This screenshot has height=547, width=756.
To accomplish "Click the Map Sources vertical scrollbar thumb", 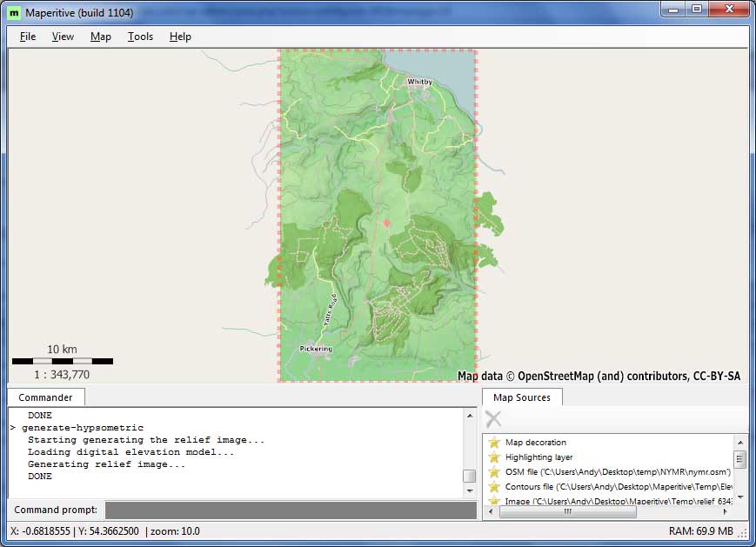I will 740,458.
